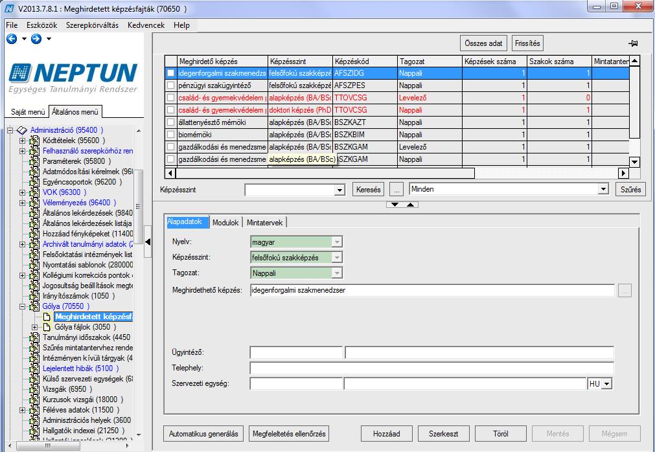
Task: Expand the Kódtételek tree node
Action: pos(23,141)
